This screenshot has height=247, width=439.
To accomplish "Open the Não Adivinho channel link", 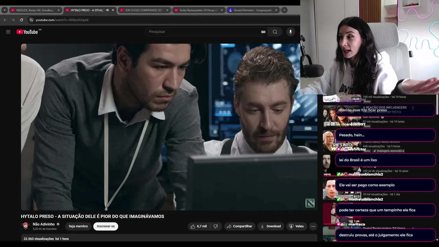I will pos(44,224).
